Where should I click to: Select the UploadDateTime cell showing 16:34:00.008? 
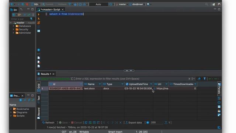pyautogui.click(x=139, y=89)
